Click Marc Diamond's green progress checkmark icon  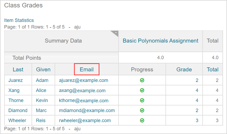tap(142, 110)
